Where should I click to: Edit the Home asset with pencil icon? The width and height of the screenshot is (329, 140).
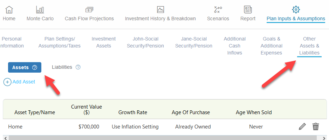[x=302, y=126]
